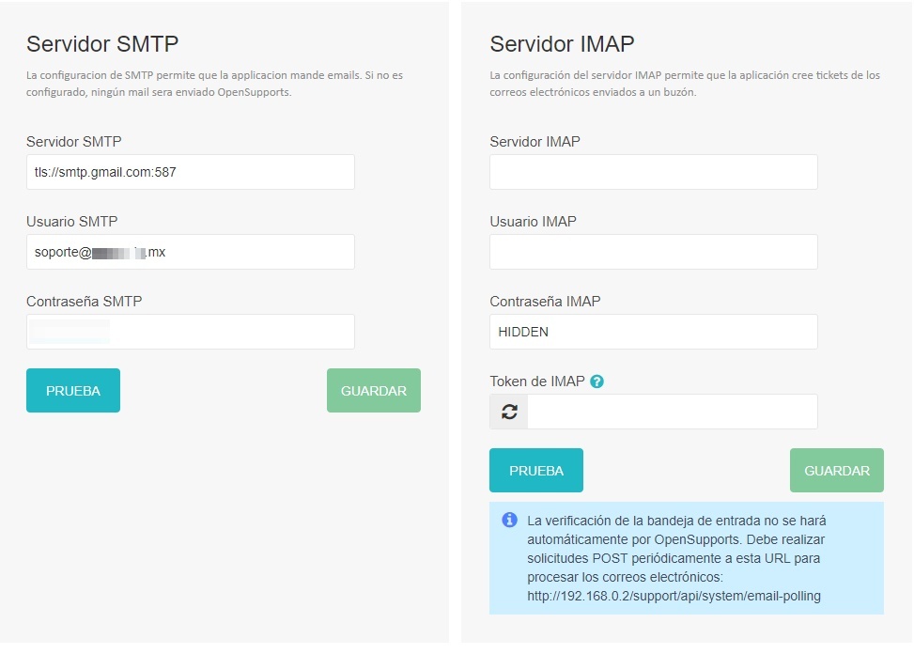Focus the Usuario IMAP input box
Viewport: 914px width, 654px height.
click(653, 252)
